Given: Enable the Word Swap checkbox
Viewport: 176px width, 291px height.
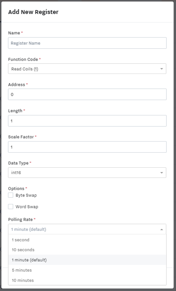Looking at the screenshot, I should tap(11, 206).
